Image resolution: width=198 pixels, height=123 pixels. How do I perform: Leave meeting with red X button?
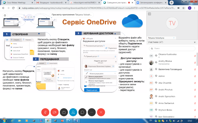[x=101, y=112]
